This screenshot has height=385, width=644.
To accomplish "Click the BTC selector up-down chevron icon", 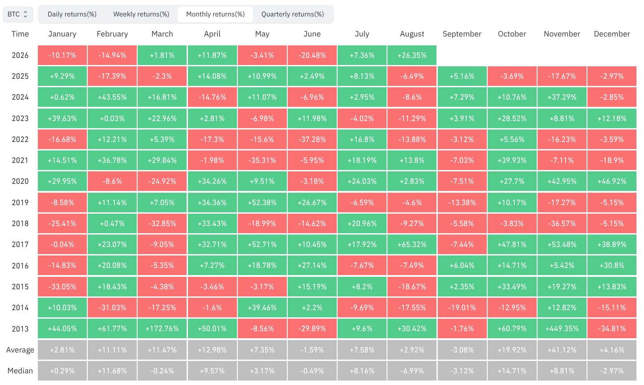I will (25, 14).
